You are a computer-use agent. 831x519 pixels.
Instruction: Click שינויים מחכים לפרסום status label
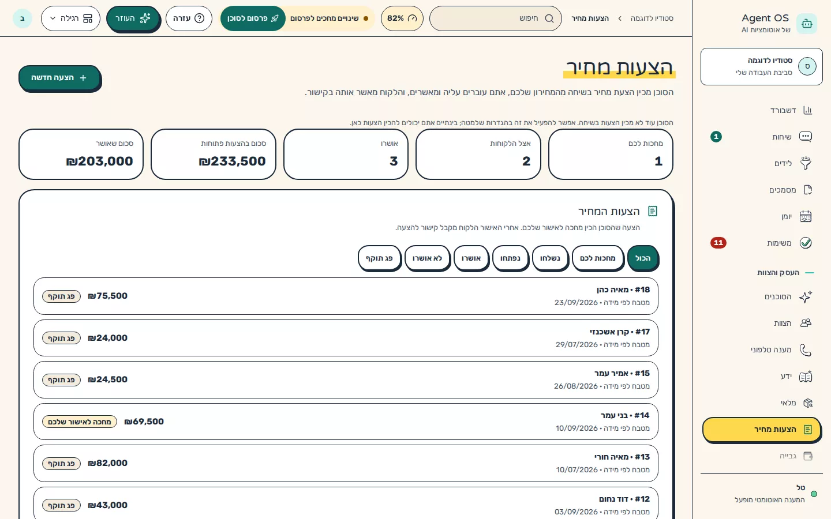(329, 18)
